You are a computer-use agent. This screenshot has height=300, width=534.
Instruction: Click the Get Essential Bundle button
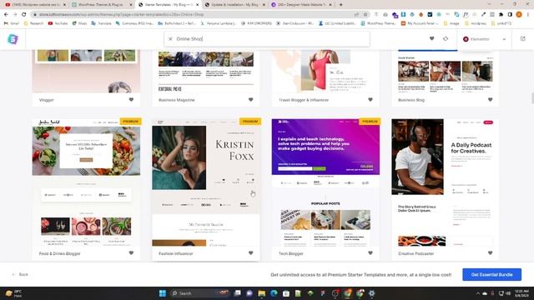click(491, 274)
